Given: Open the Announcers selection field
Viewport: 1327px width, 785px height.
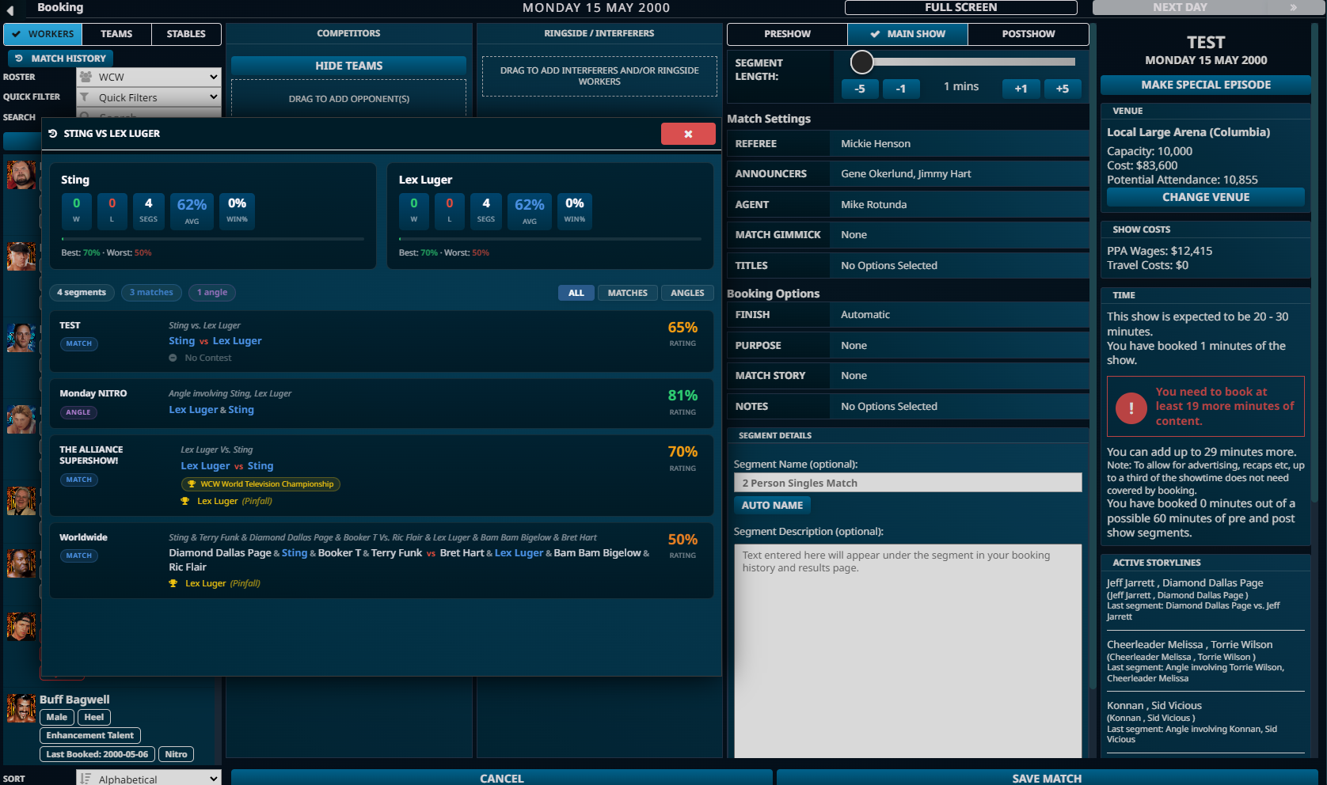Looking at the screenshot, I should (960, 174).
